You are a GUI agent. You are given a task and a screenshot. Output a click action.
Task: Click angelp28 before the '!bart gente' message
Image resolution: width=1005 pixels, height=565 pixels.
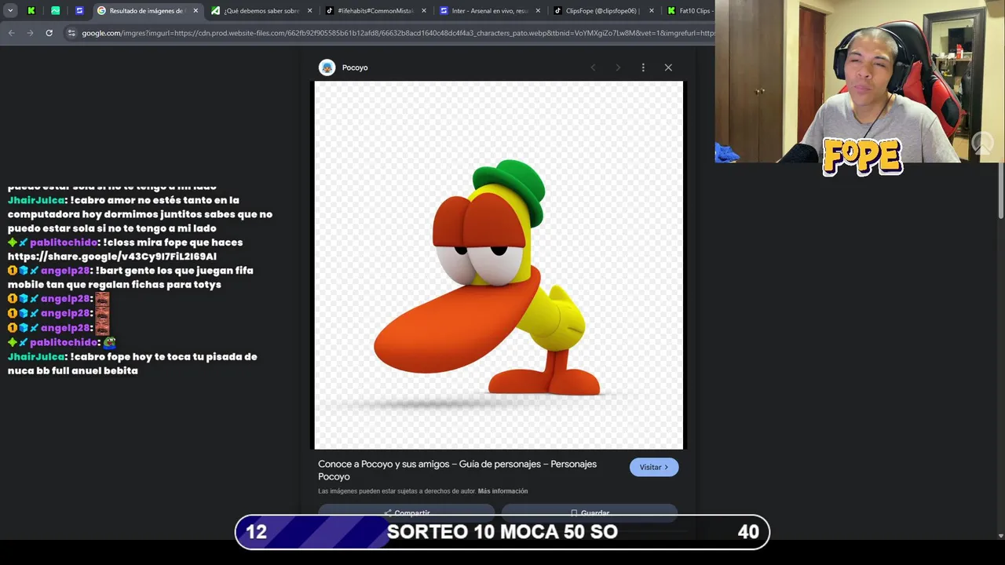[65, 271]
